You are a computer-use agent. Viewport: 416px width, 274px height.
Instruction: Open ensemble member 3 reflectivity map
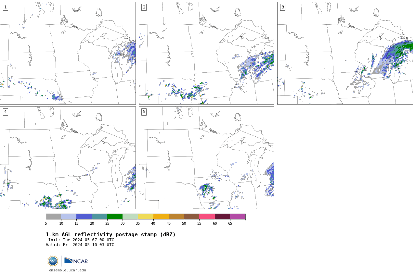[345, 53]
